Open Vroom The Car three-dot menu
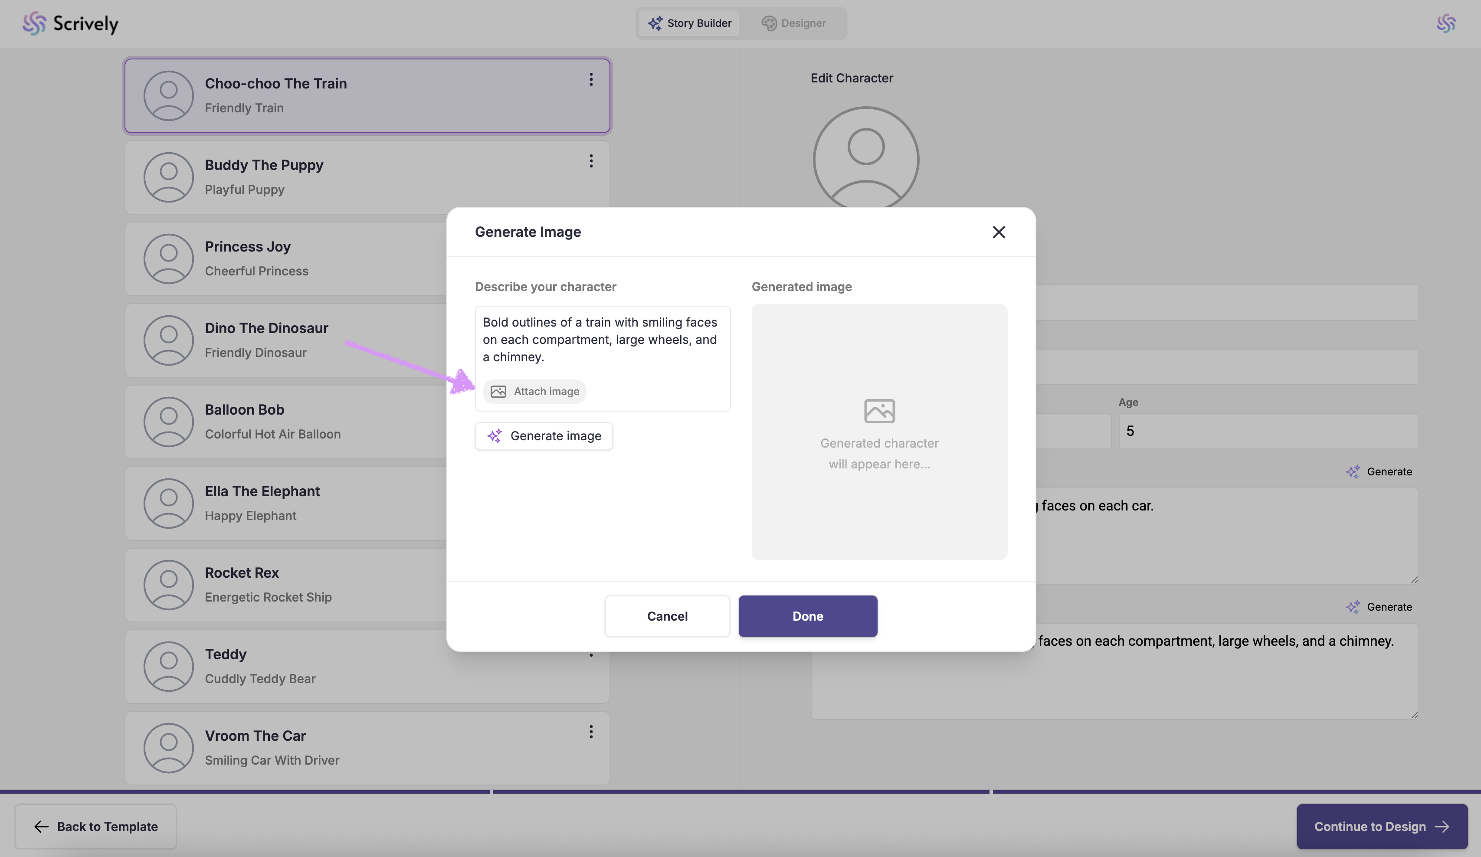1481x857 pixels. click(x=591, y=731)
